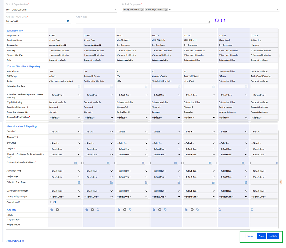The image size is (286, 248).
Task: Open Estimated Allocation End Date calendar for Ajay Bhalerao
Action: click(143, 163)
